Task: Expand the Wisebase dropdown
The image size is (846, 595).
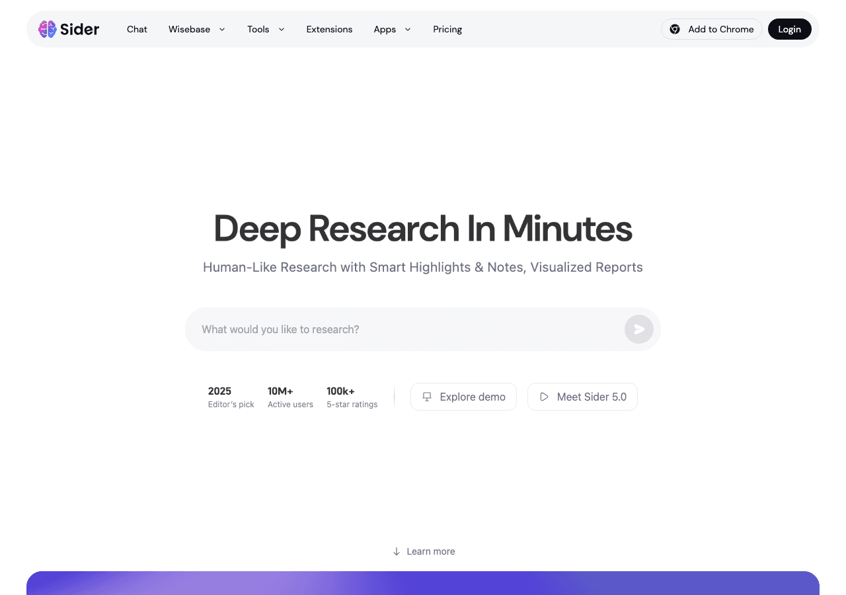Action: 196,29
